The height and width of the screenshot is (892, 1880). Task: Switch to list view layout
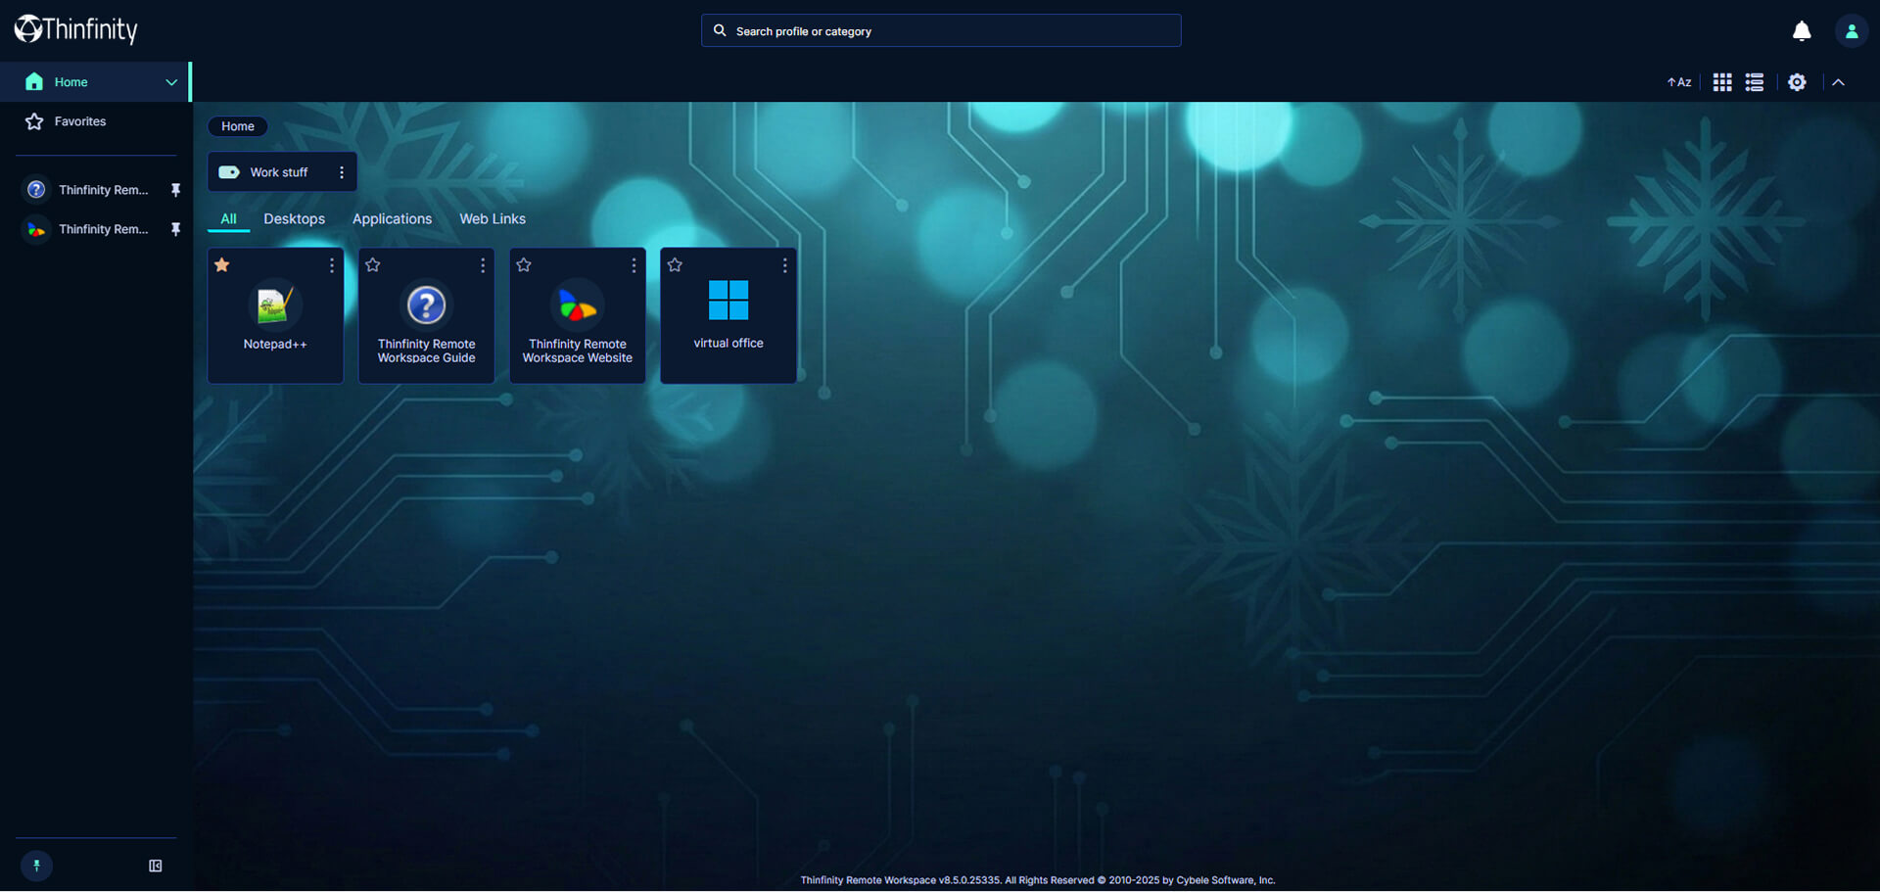pos(1755,82)
